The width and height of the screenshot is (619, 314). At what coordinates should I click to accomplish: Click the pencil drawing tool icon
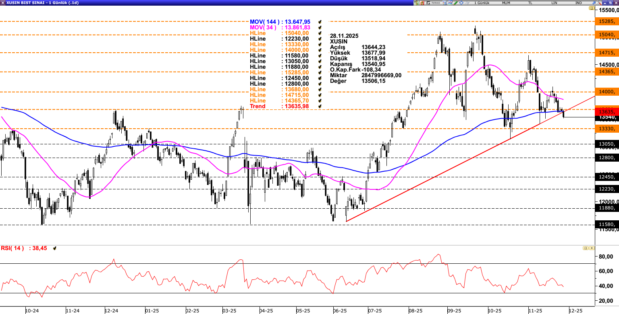(x=455, y=3)
